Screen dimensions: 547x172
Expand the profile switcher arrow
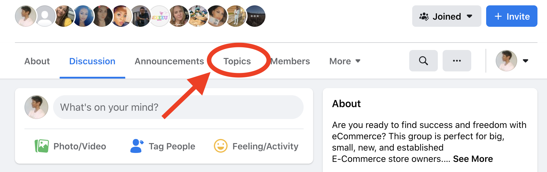click(x=526, y=61)
